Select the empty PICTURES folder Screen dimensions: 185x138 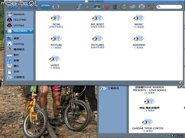click(97, 41)
